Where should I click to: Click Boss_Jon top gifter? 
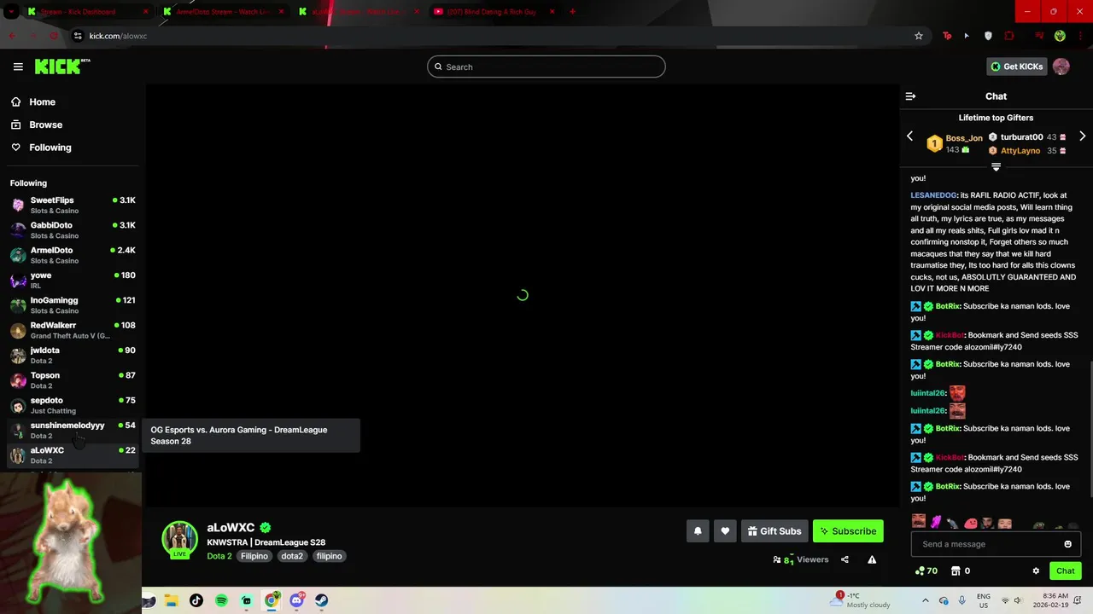[x=964, y=138]
